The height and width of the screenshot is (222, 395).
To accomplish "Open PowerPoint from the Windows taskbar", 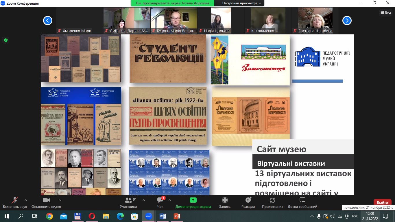I will [x=177, y=216].
